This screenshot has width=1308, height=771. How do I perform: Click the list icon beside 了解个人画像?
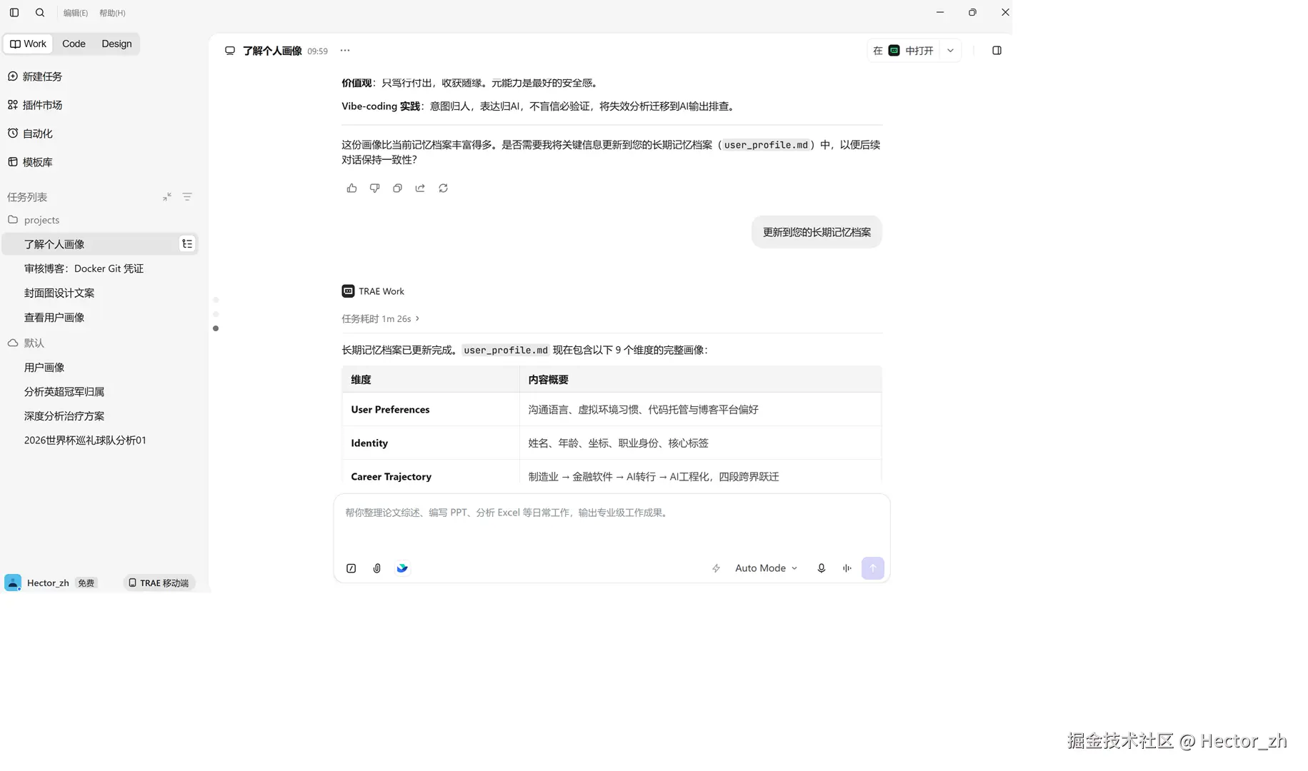coord(187,244)
